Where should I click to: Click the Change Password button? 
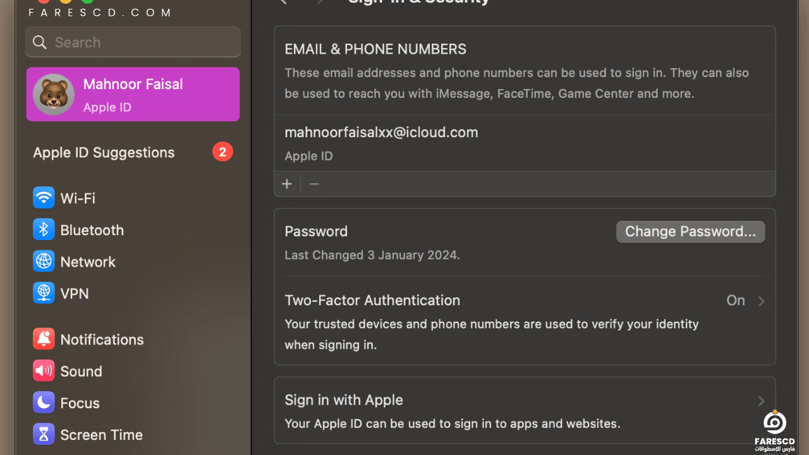coord(690,231)
